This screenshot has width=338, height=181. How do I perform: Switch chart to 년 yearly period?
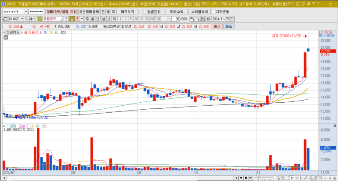(x=98, y=19)
